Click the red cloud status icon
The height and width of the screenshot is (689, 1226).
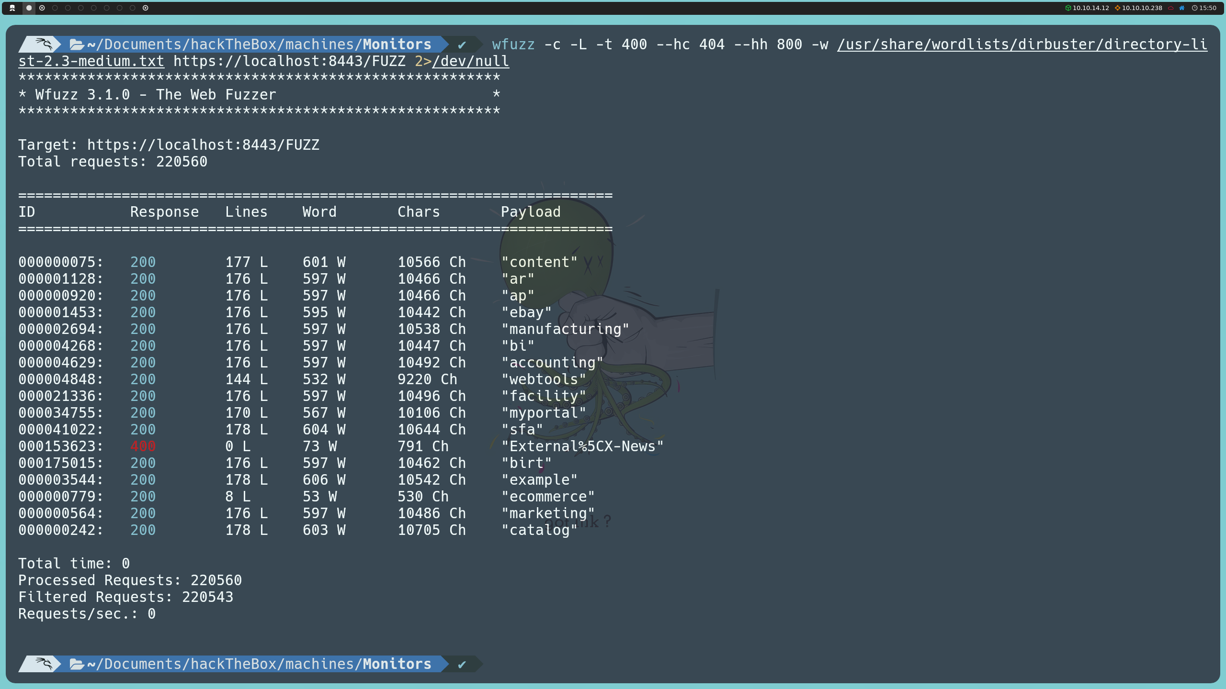coord(1170,8)
